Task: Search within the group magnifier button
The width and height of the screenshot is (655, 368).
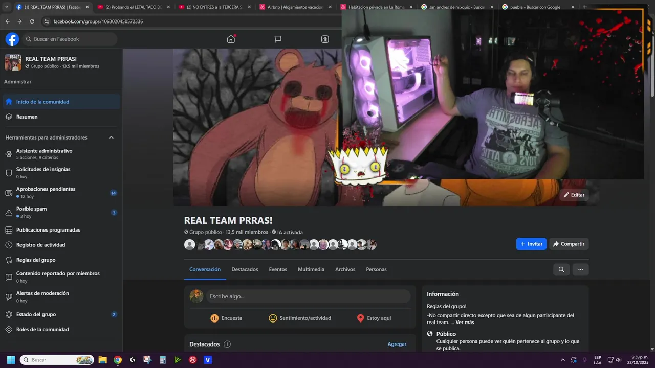Action: (x=561, y=269)
